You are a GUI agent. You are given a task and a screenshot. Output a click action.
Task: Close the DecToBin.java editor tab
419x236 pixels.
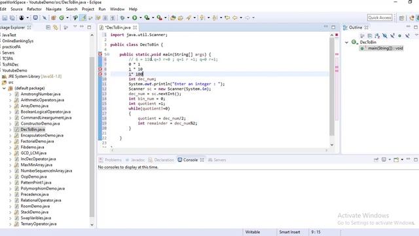pyautogui.click(x=135, y=28)
